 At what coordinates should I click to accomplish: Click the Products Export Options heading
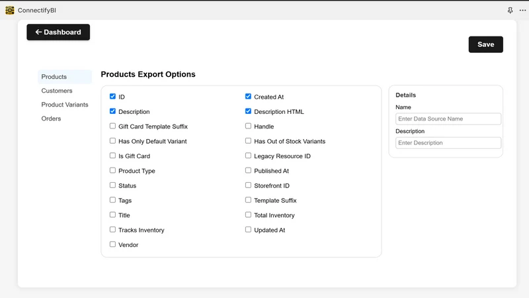pos(148,74)
